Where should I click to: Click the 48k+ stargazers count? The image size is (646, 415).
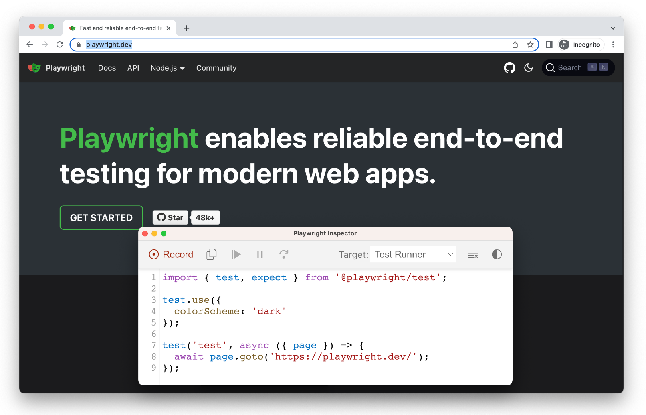tap(205, 217)
